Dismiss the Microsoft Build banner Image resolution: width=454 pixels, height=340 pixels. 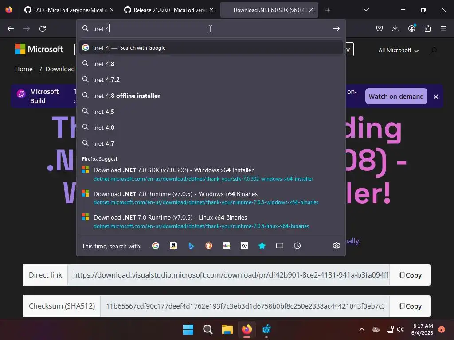(x=436, y=97)
